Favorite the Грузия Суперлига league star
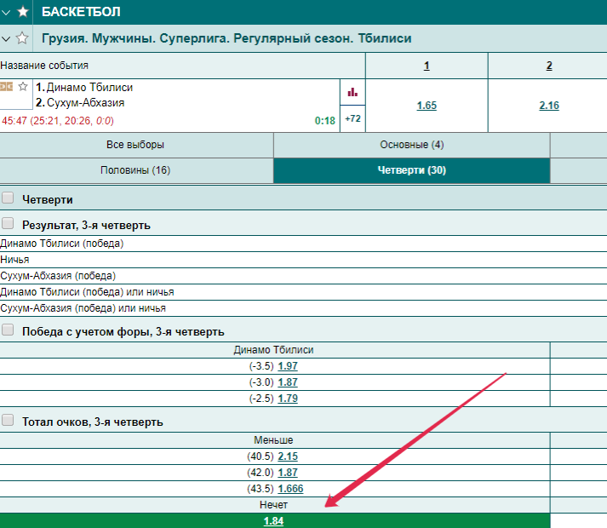607x528 pixels. [22, 38]
